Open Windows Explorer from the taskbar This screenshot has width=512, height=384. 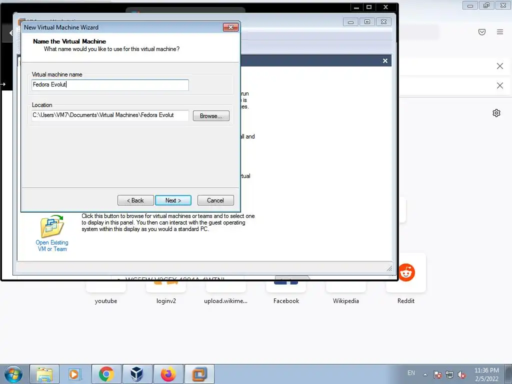(x=44, y=374)
